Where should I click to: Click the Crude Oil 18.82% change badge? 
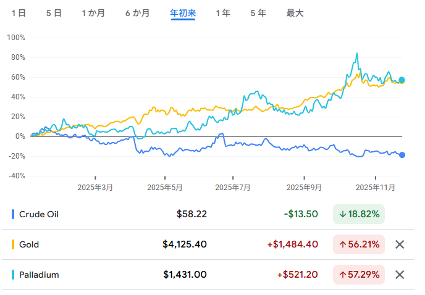358,214
